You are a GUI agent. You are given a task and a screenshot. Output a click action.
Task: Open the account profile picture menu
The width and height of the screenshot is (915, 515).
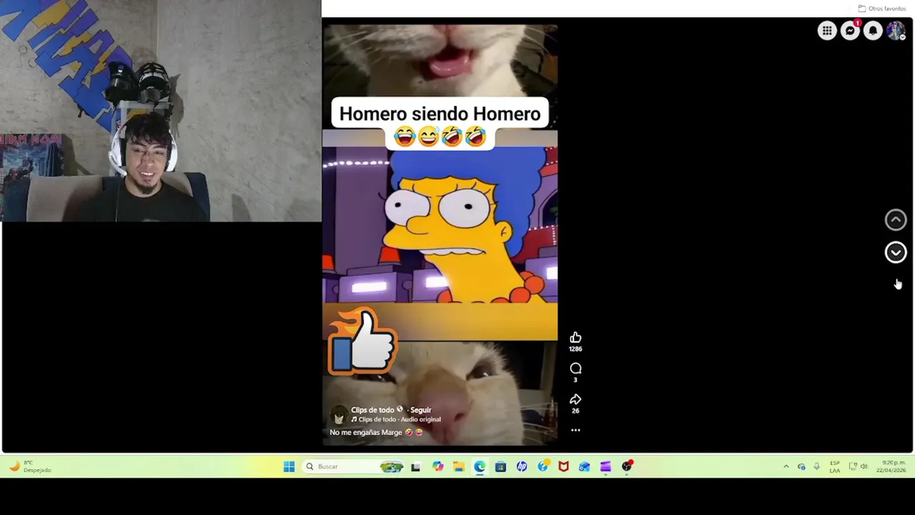point(896,30)
